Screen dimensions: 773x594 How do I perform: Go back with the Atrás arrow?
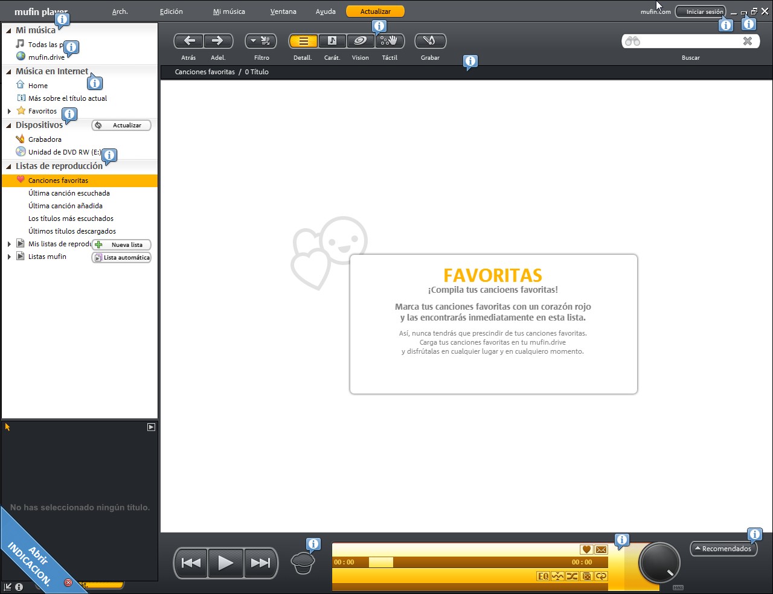[x=189, y=40]
